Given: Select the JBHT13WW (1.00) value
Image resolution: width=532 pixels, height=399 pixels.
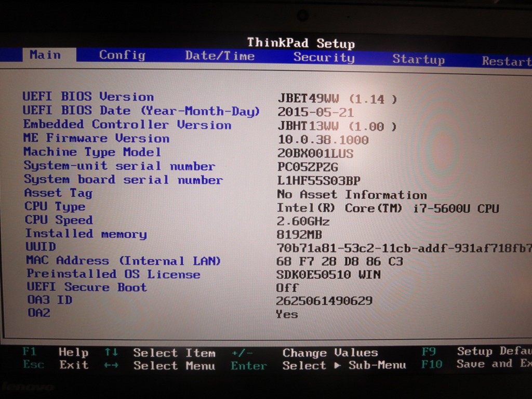Looking at the screenshot, I should (x=337, y=126).
